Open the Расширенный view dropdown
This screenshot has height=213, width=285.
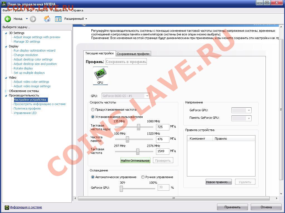point(75,19)
